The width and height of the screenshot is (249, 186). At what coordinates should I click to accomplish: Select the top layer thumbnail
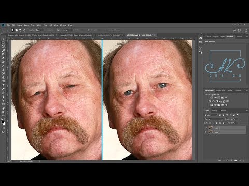tap(211, 128)
